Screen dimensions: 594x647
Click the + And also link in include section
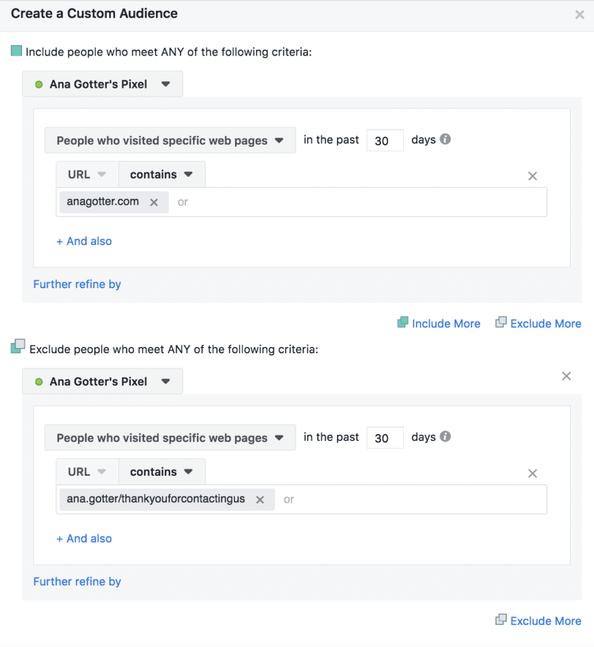point(84,241)
